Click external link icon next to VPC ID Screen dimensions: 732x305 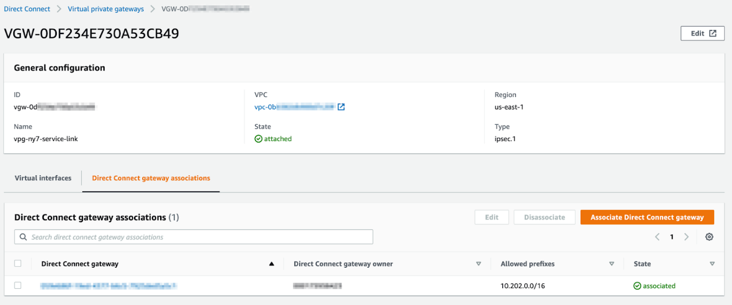tap(341, 107)
